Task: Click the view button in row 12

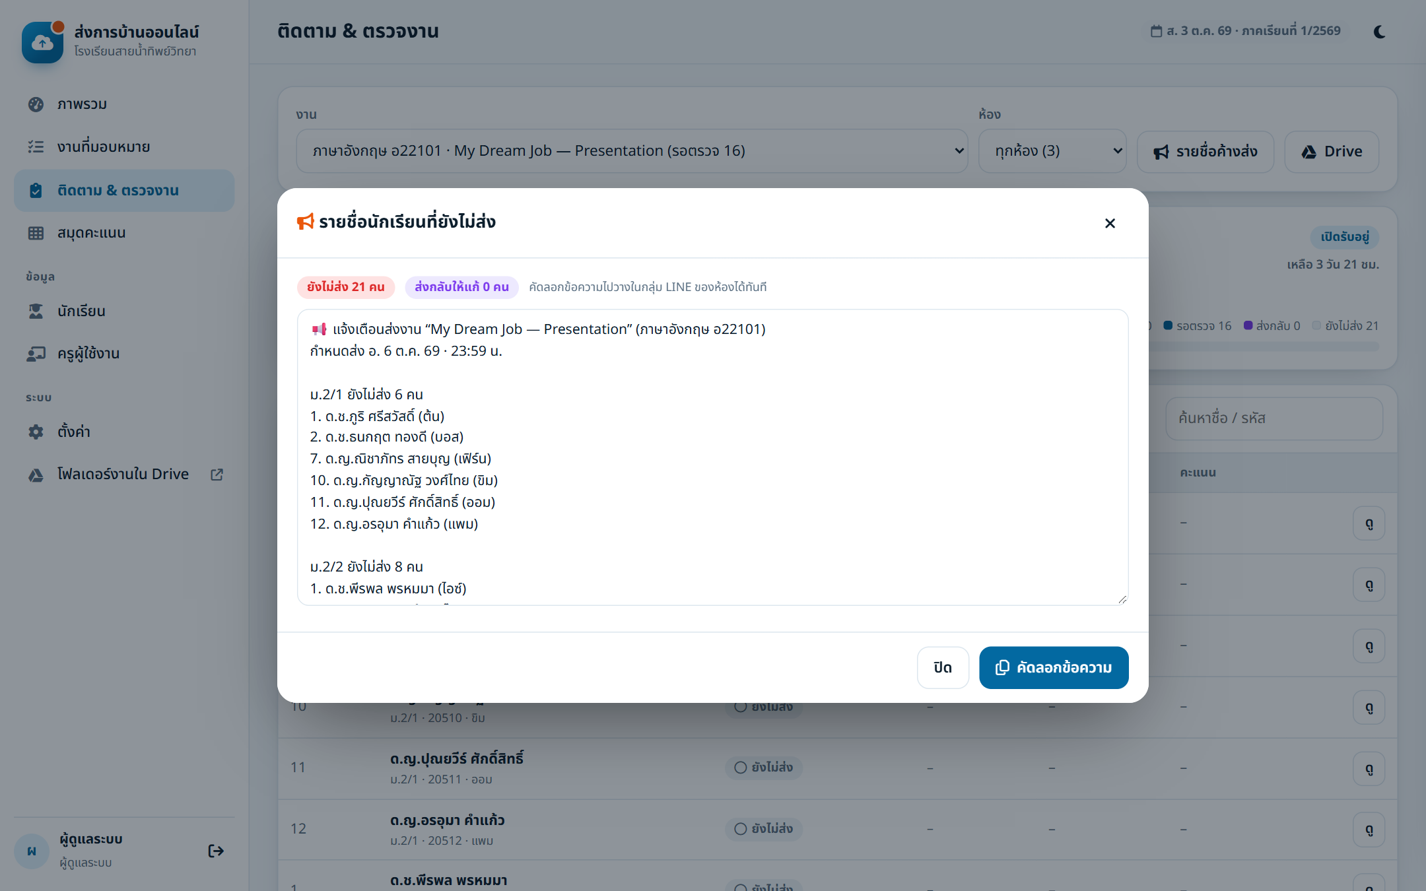Action: point(1369,830)
